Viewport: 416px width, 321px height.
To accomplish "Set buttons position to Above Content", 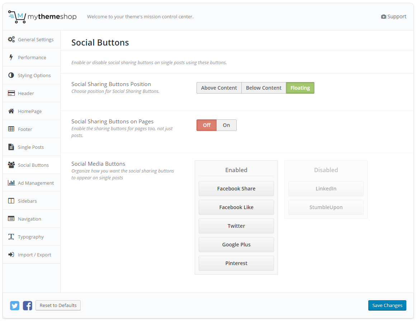I will click(219, 88).
